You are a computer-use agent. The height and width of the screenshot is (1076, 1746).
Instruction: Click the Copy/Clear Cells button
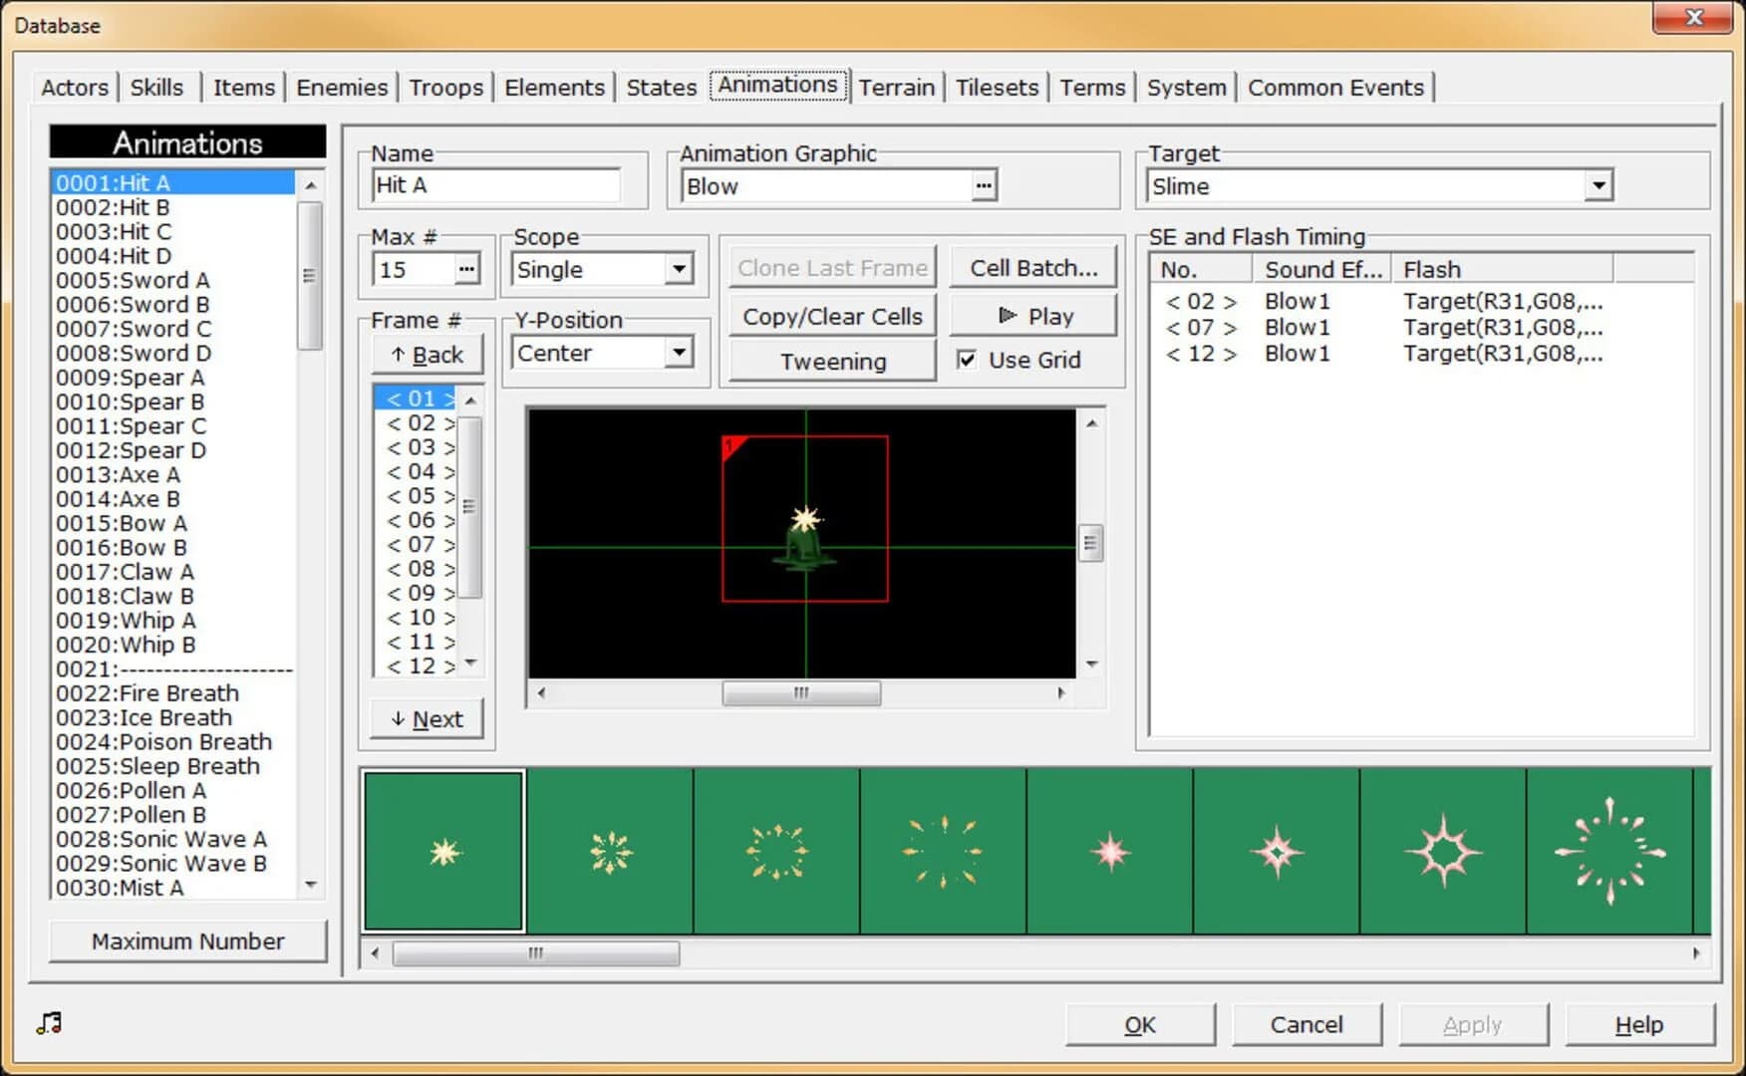point(831,315)
